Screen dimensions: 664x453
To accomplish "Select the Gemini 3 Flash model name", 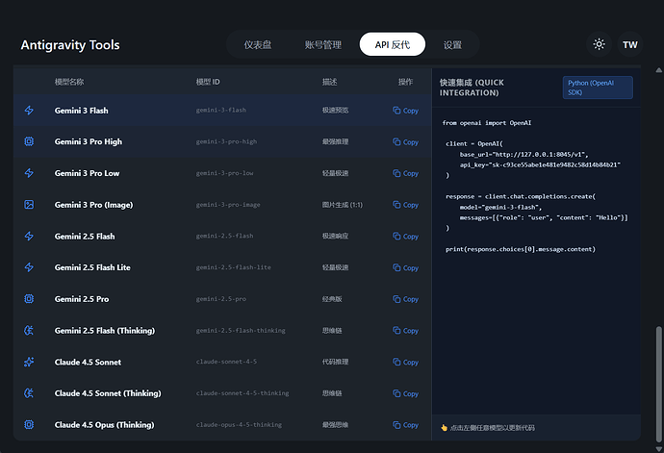I will click(x=81, y=111).
